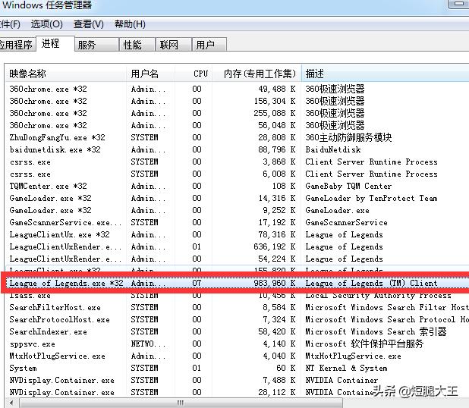Open the 查看(V) menu
This screenshot has height=408, width=469.
tap(89, 24)
